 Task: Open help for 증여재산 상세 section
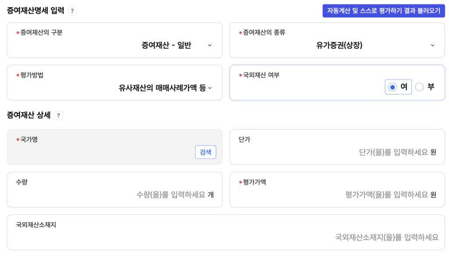[x=58, y=115]
